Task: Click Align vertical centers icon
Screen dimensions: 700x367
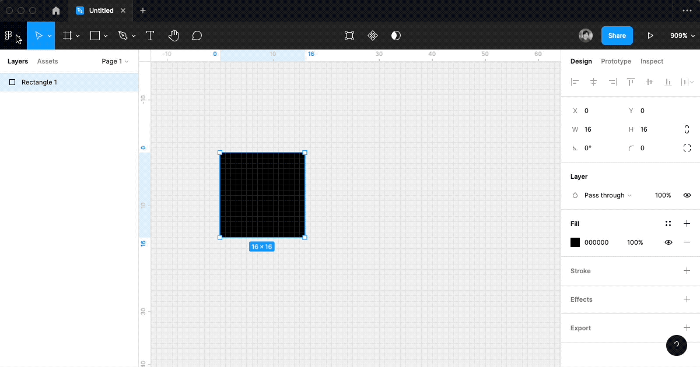Action: 649,82
